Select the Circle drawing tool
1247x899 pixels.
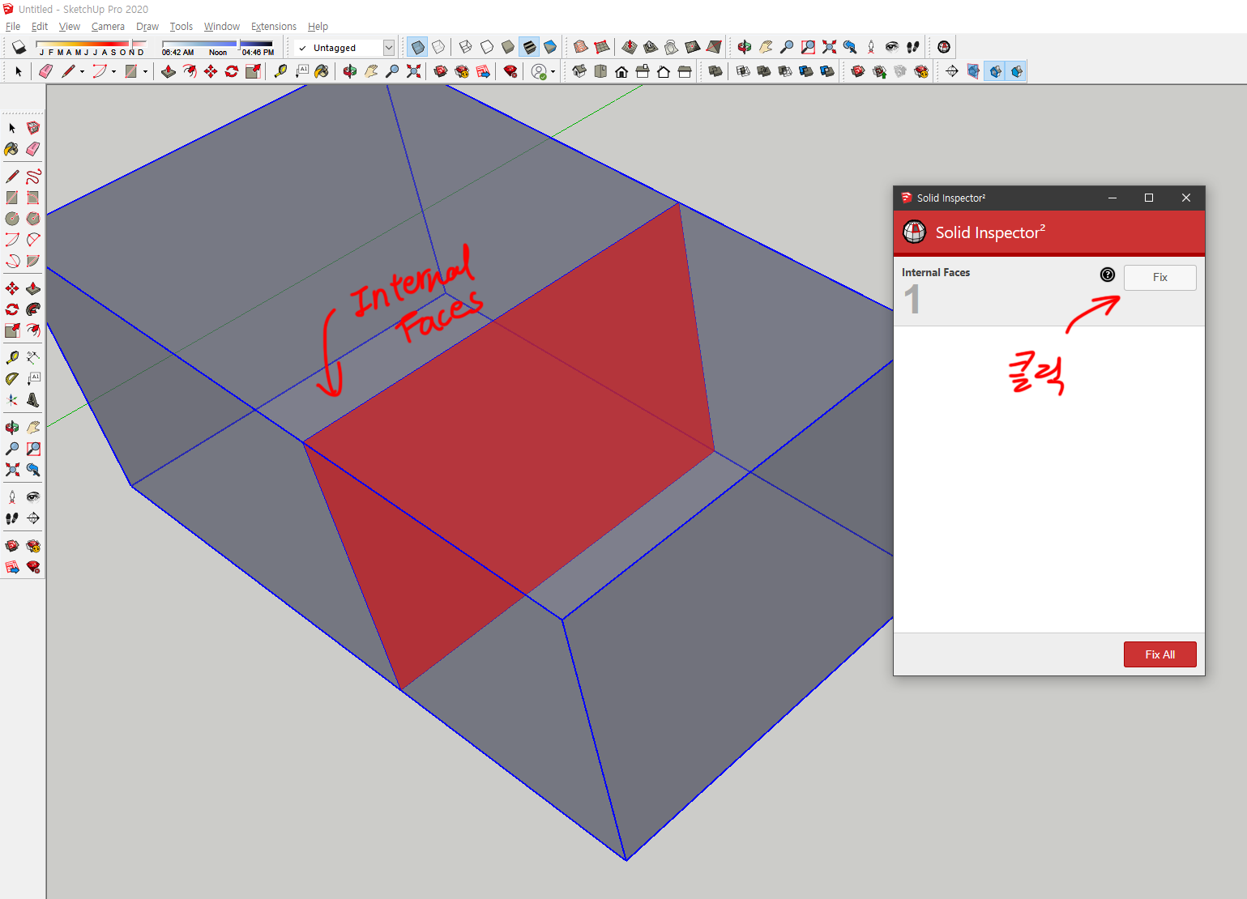(12, 219)
